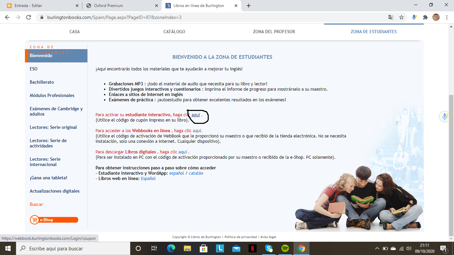Open ESO in the sidebar

coord(34,69)
